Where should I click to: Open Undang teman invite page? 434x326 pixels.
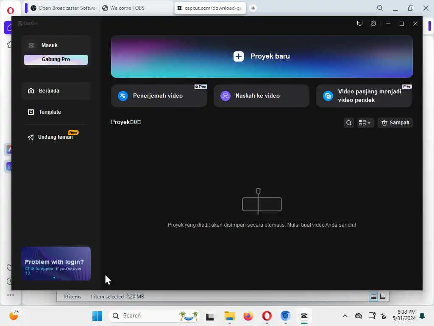pos(56,137)
